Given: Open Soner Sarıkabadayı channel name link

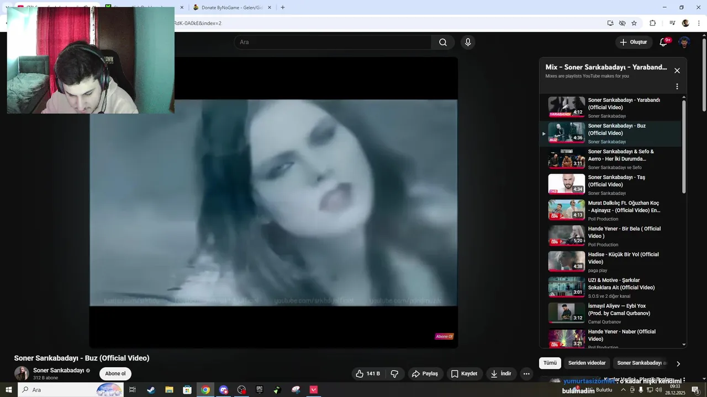Looking at the screenshot, I should pos(59,371).
